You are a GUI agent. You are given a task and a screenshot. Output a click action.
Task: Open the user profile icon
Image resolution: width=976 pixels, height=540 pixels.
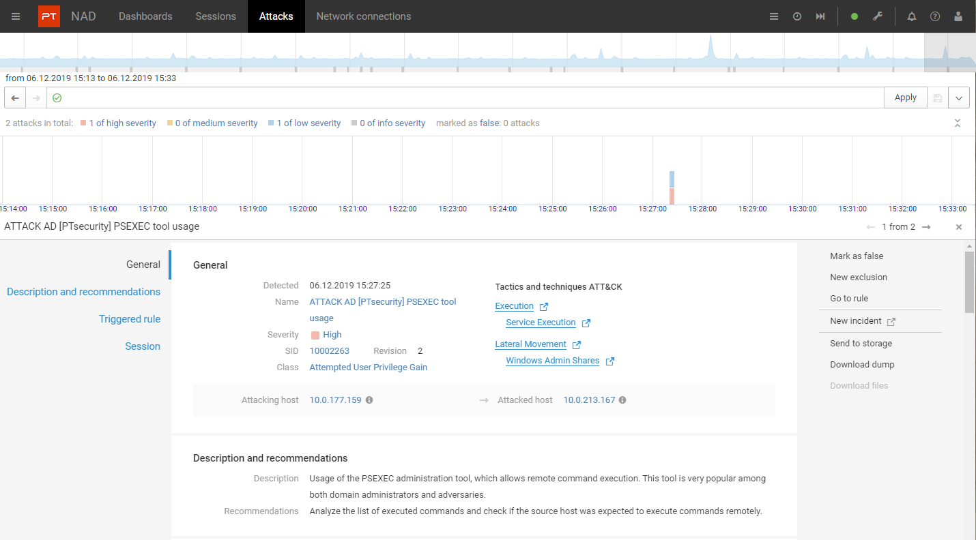[x=958, y=16]
